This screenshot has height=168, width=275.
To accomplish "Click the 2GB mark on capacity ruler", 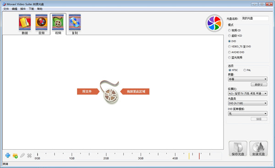I will click(106, 158).
